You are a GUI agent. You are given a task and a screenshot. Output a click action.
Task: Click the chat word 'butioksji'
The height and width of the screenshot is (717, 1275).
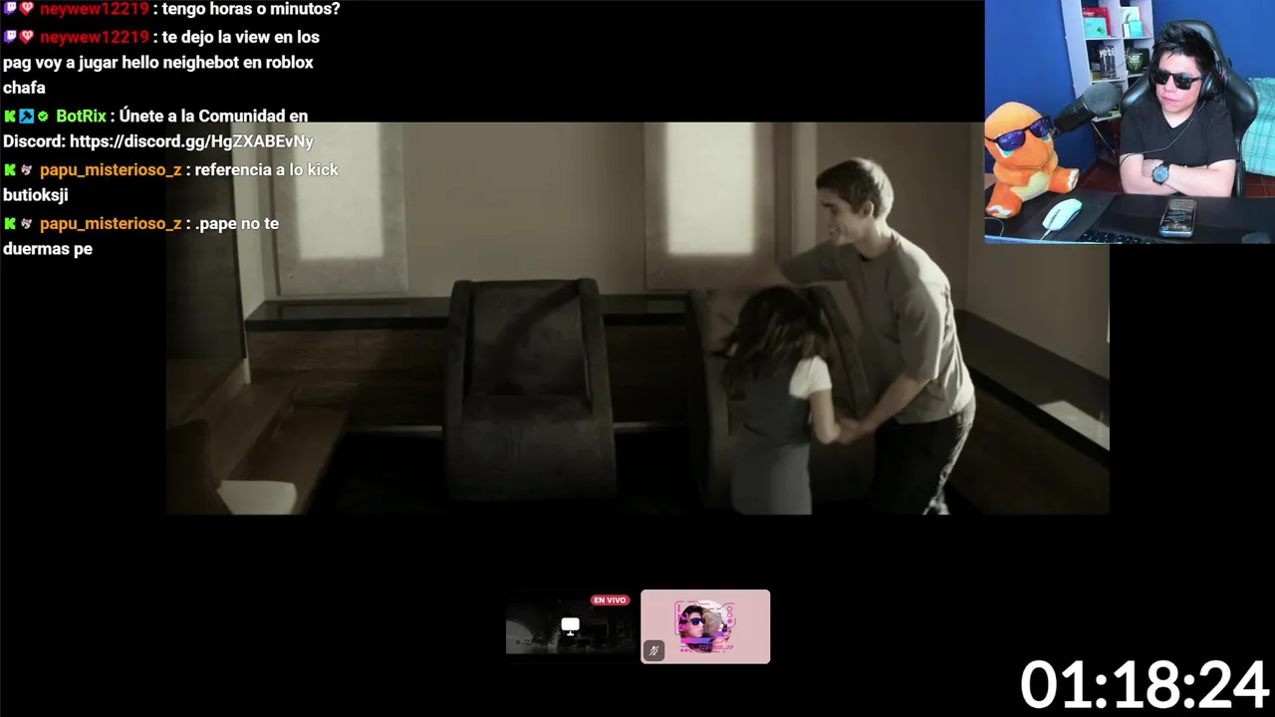click(36, 196)
